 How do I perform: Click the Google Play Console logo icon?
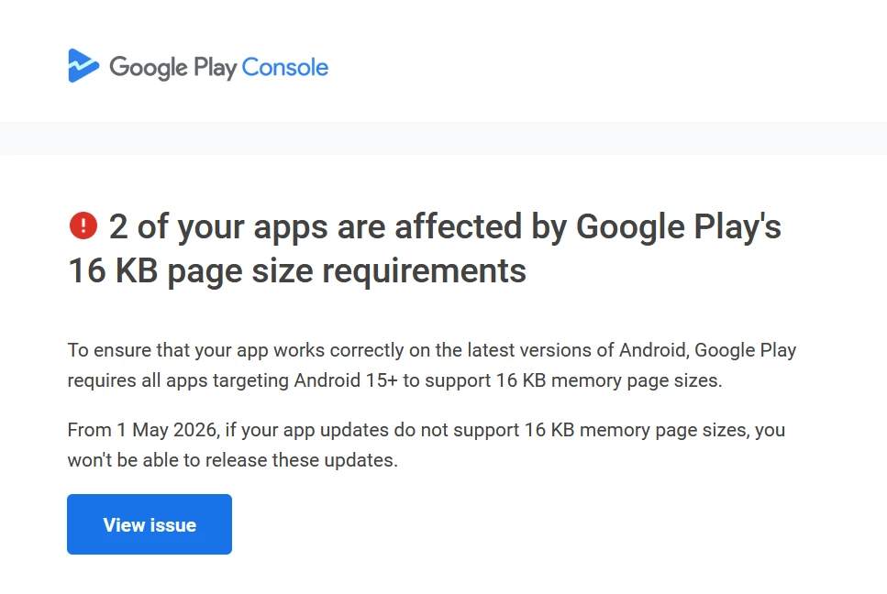click(x=83, y=66)
